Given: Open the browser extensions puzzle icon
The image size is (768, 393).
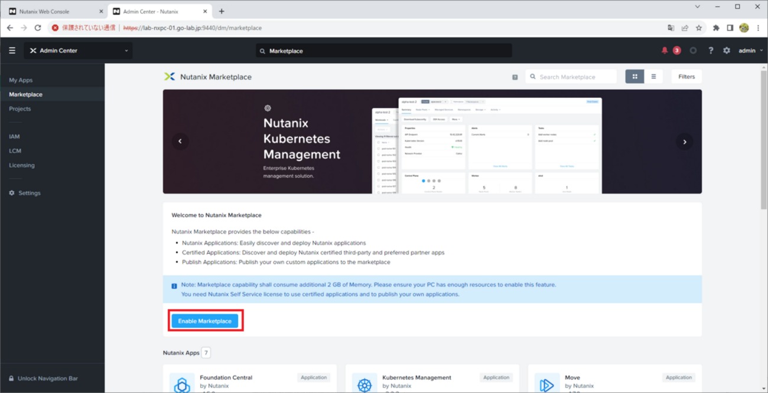Looking at the screenshot, I should [x=716, y=28].
